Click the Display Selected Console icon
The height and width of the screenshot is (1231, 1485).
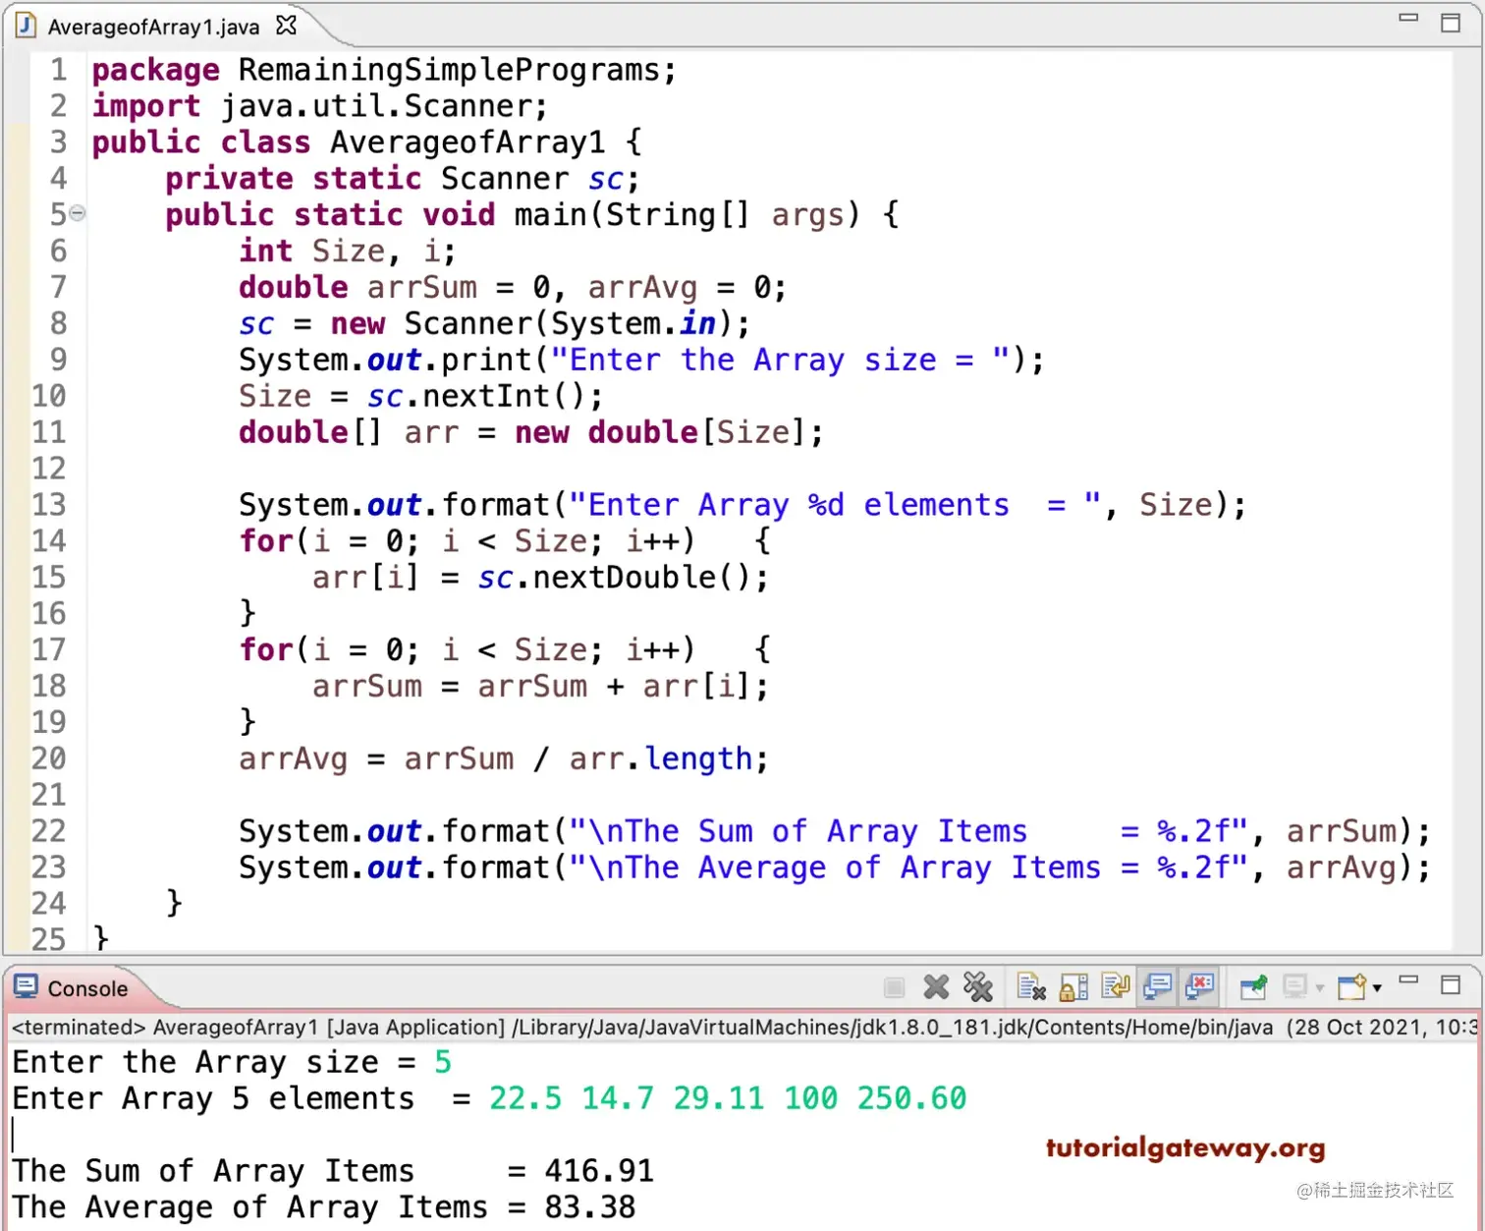pyautogui.click(x=1295, y=986)
